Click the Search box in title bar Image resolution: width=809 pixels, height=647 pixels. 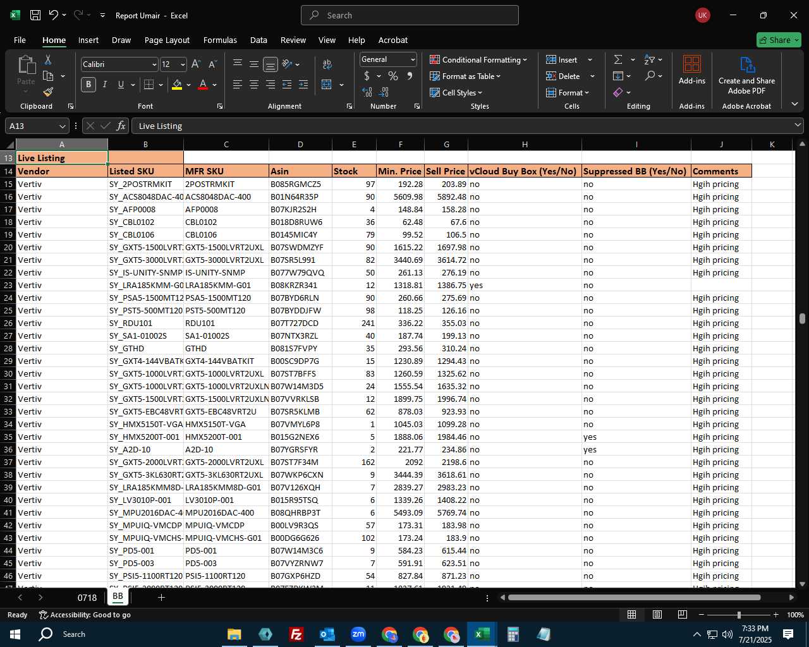click(410, 15)
